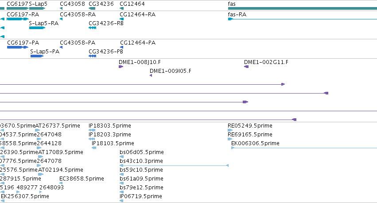Select the bs61a09.5prime EST label
Screen dimensions: 377x203
click(141, 179)
